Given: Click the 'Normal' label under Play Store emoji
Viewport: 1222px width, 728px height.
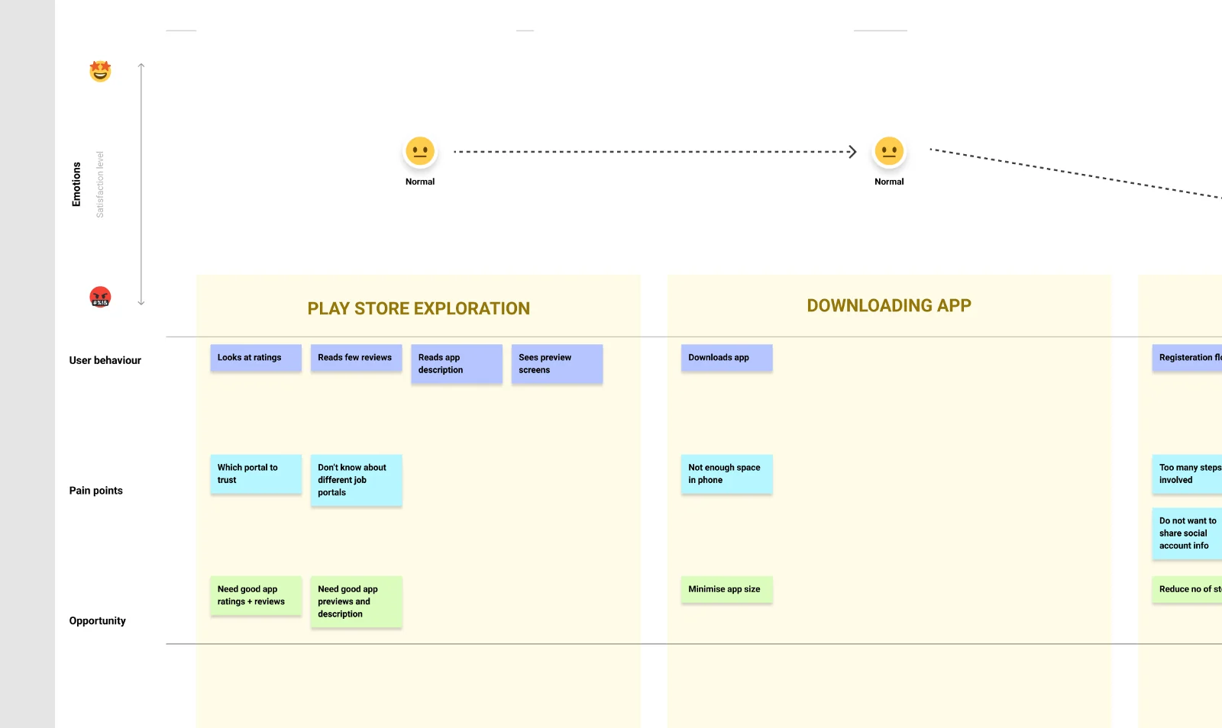Looking at the screenshot, I should (420, 182).
